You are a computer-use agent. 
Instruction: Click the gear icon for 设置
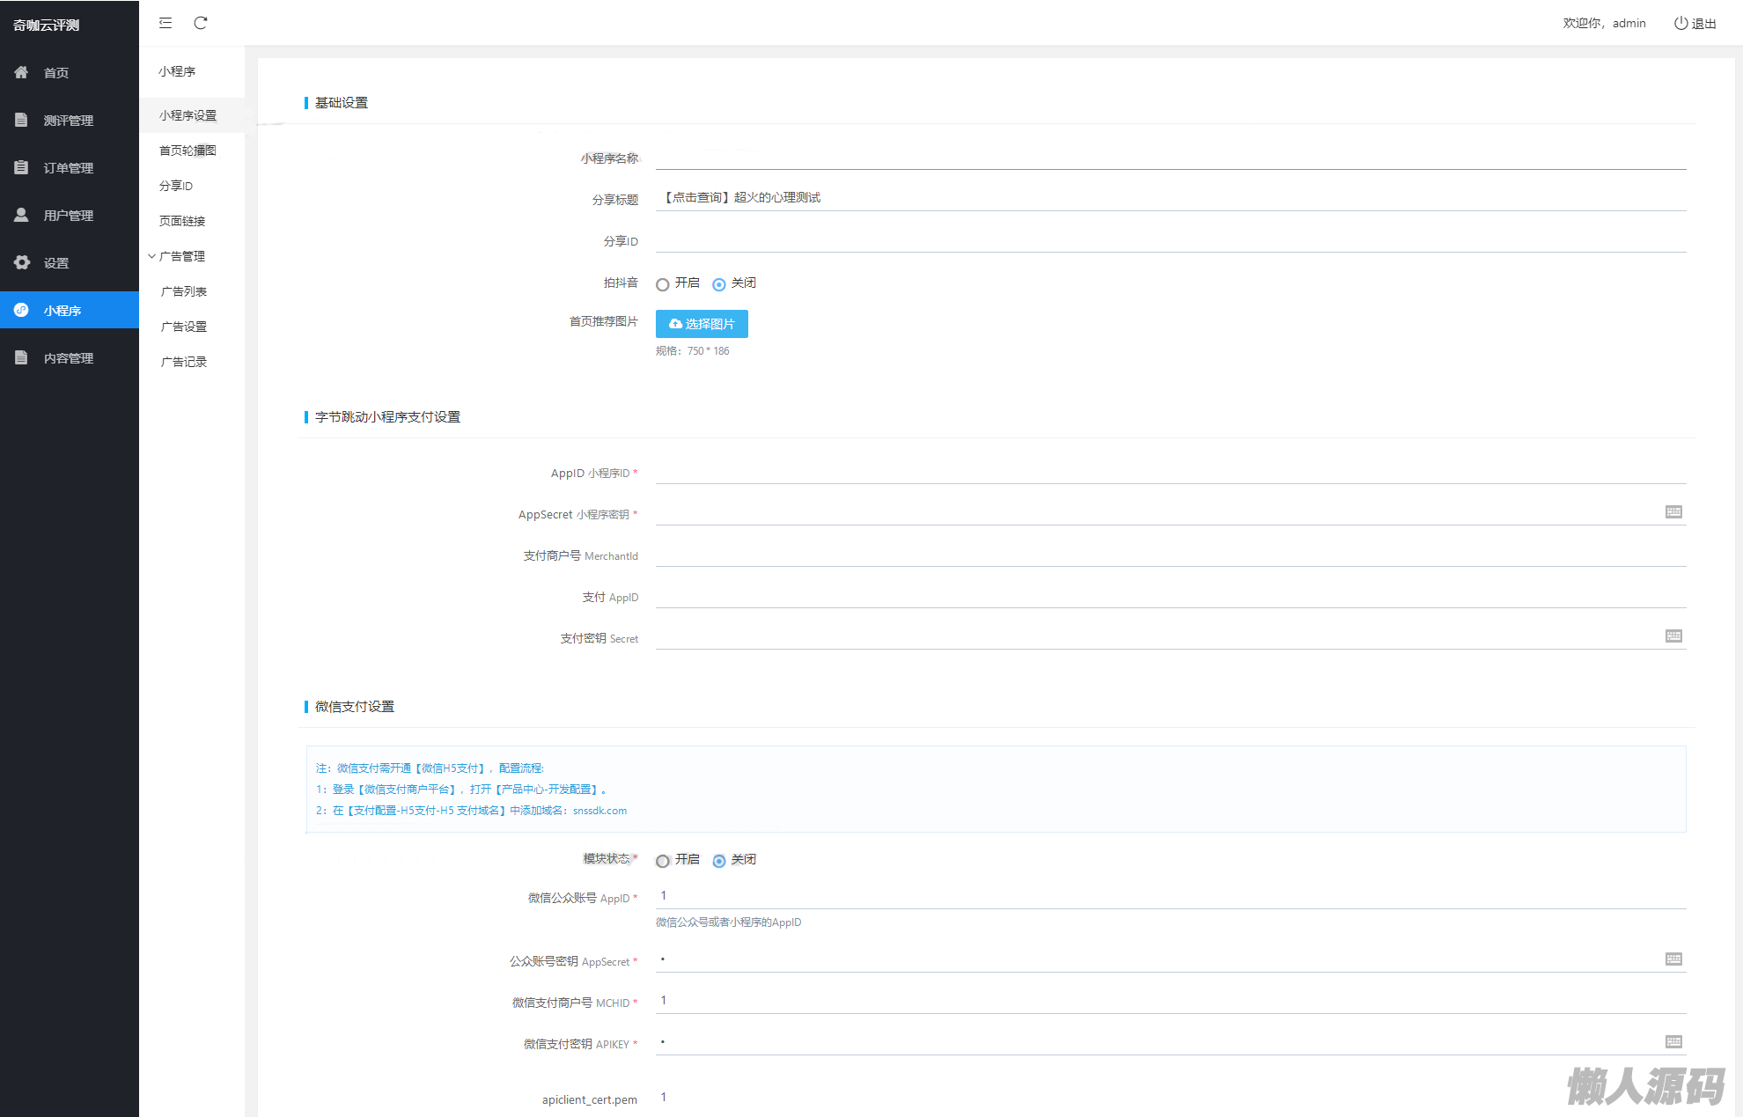22,262
